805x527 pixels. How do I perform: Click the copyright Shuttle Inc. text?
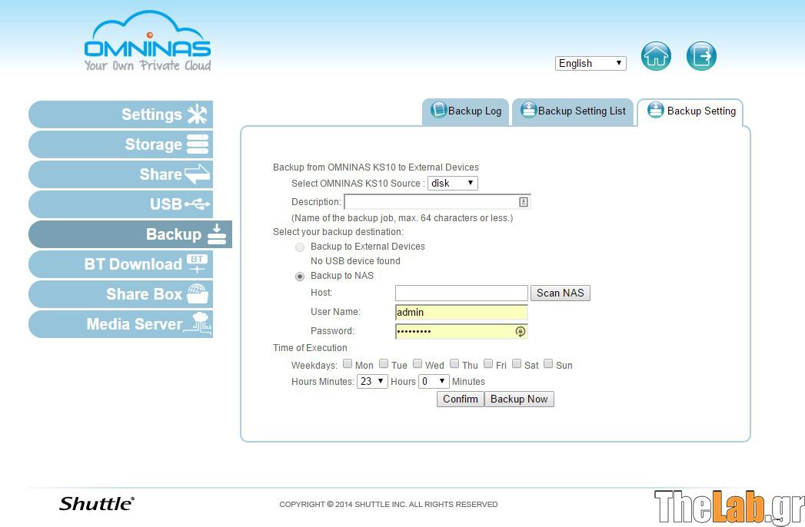tap(388, 505)
